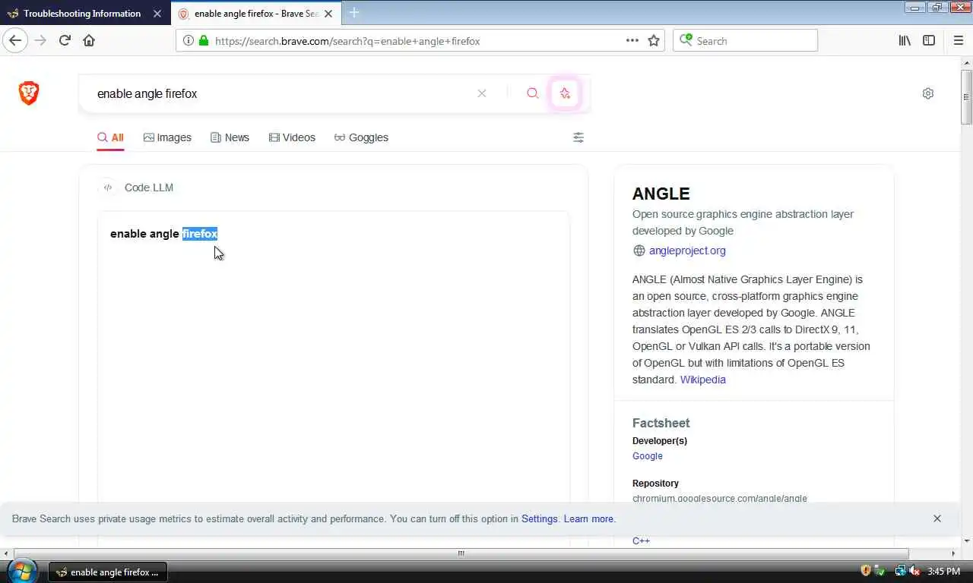Go back with the Firefox back arrow
This screenshot has width=973, height=583.
[x=15, y=41]
